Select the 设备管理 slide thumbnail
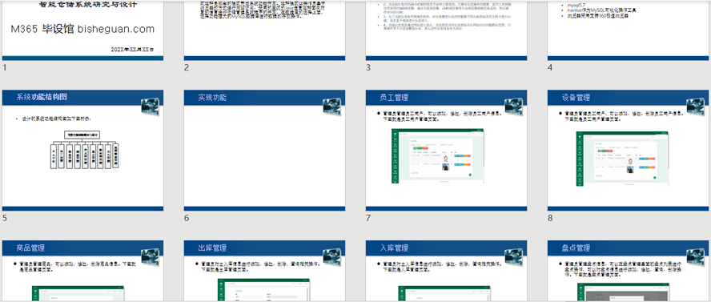 [629, 151]
